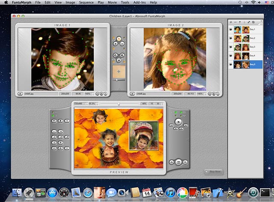Open the Add-Ins menu
This screenshot has width=274, height=202.
[140, 3]
